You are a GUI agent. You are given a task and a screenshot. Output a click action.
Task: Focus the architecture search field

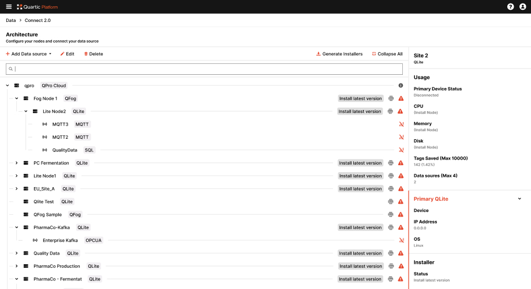pos(204,69)
